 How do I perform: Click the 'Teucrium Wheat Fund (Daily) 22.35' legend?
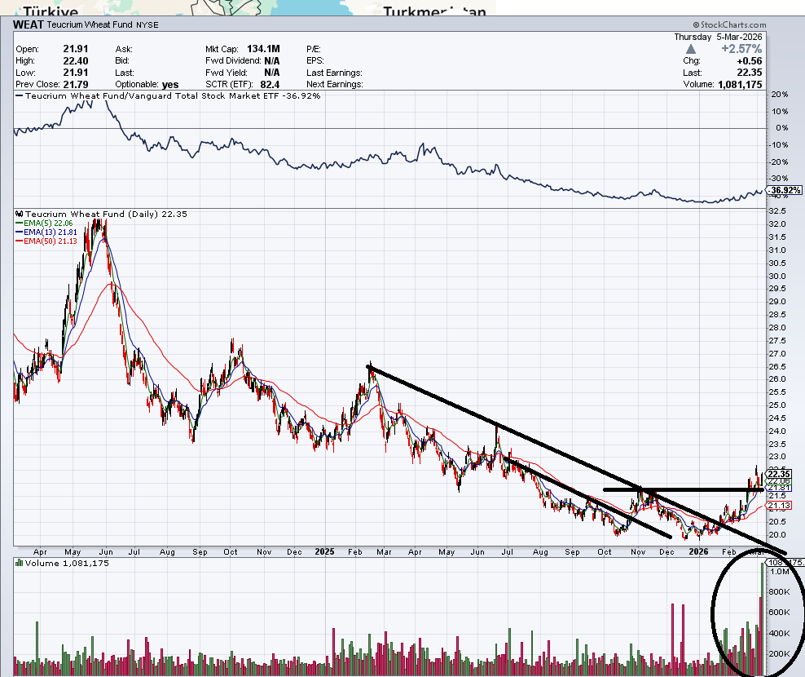(x=106, y=214)
